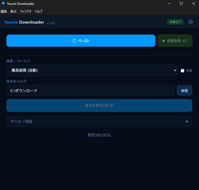
Task: Click the ペースト paste button
Action: pyautogui.click(x=81, y=41)
